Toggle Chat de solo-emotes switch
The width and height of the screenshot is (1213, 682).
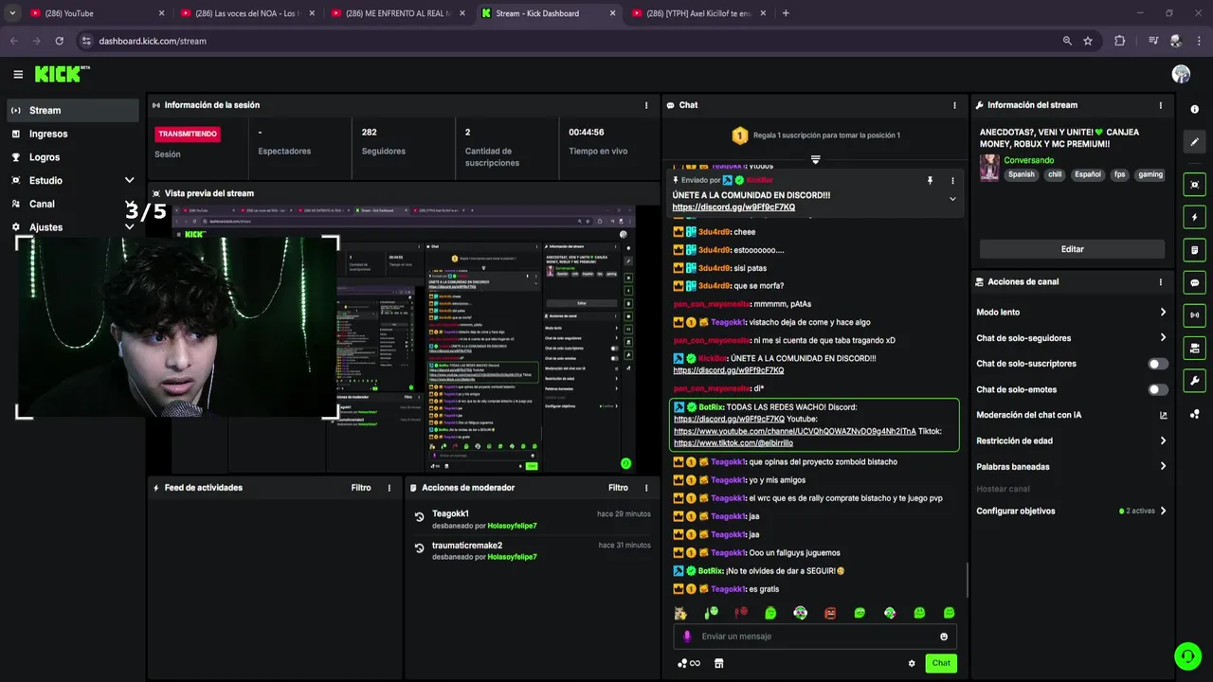click(x=1158, y=389)
